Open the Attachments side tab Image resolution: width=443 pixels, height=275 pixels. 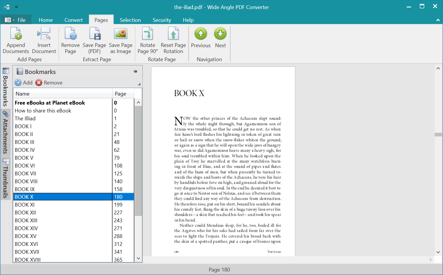tap(5, 132)
